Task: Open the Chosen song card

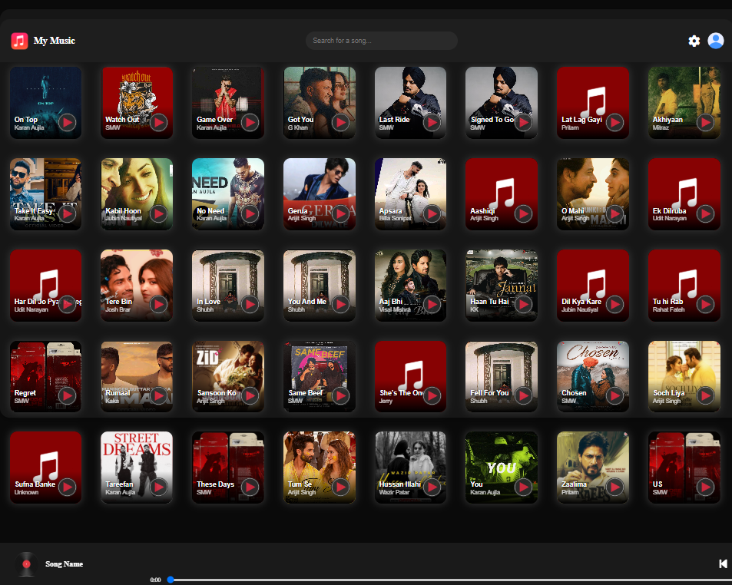Action: 593,376
